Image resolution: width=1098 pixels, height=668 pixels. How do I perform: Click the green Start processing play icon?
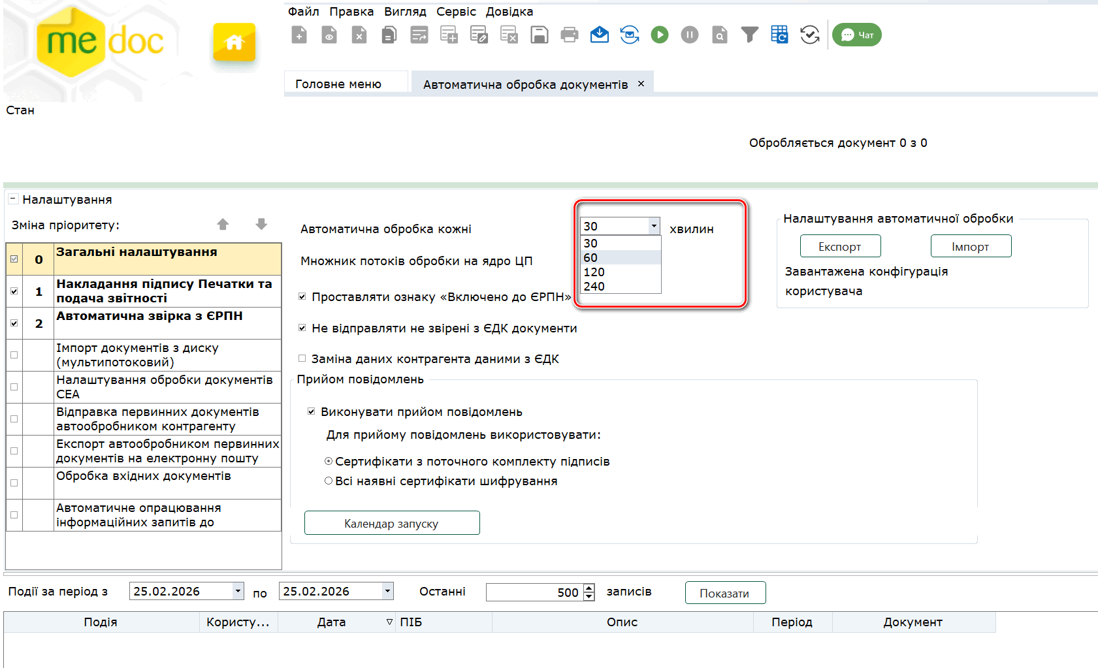659,35
